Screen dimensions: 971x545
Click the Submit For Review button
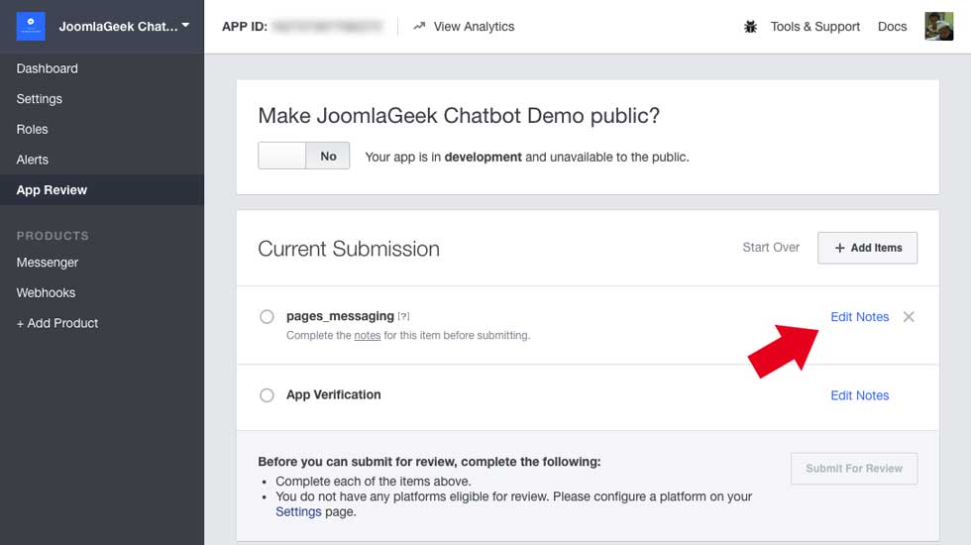854,469
